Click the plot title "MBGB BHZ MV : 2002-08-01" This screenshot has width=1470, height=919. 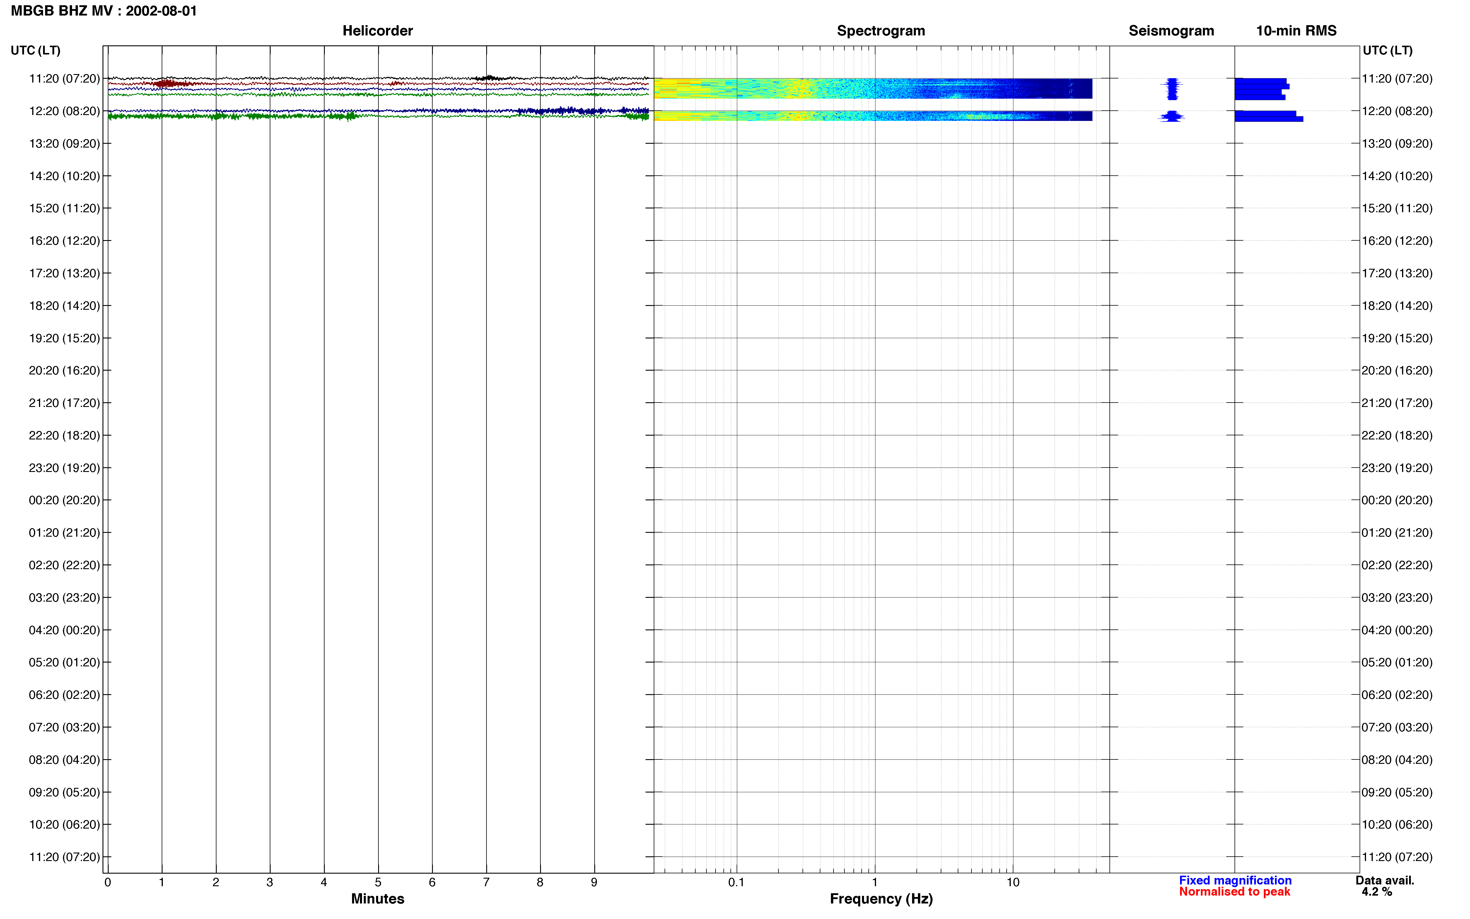(x=104, y=11)
